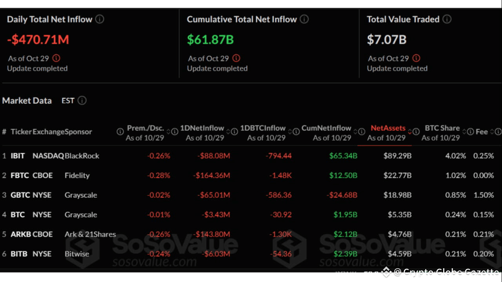Viewport: 502px width, 282px height.
Task: Click the $89.29B net assets cell
Action: point(397,156)
